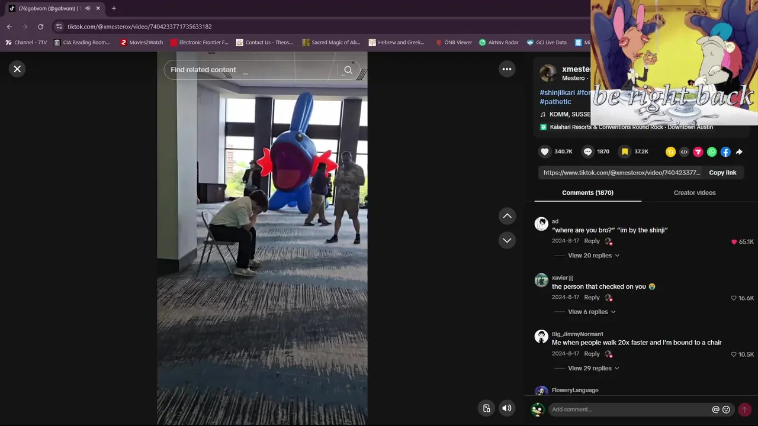Open Sacred Magic of Ab... bookmark
758x426 pixels.
pyautogui.click(x=331, y=43)
